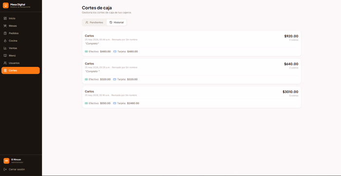
Task: Click the card icon beside Tarjeta $320.00
Action: coord(114,79)
